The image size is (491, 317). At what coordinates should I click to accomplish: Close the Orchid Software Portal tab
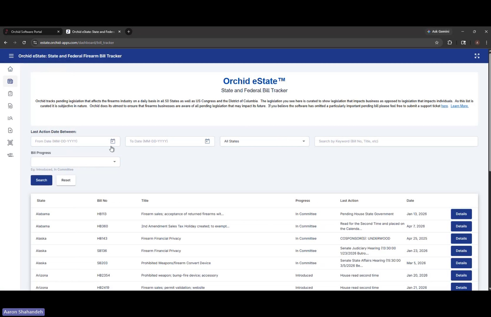(58, 32)
